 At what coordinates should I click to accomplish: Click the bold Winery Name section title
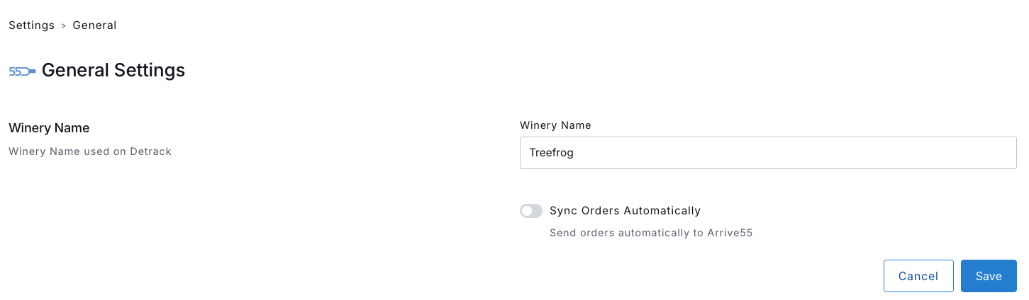(x=49, y=128)
